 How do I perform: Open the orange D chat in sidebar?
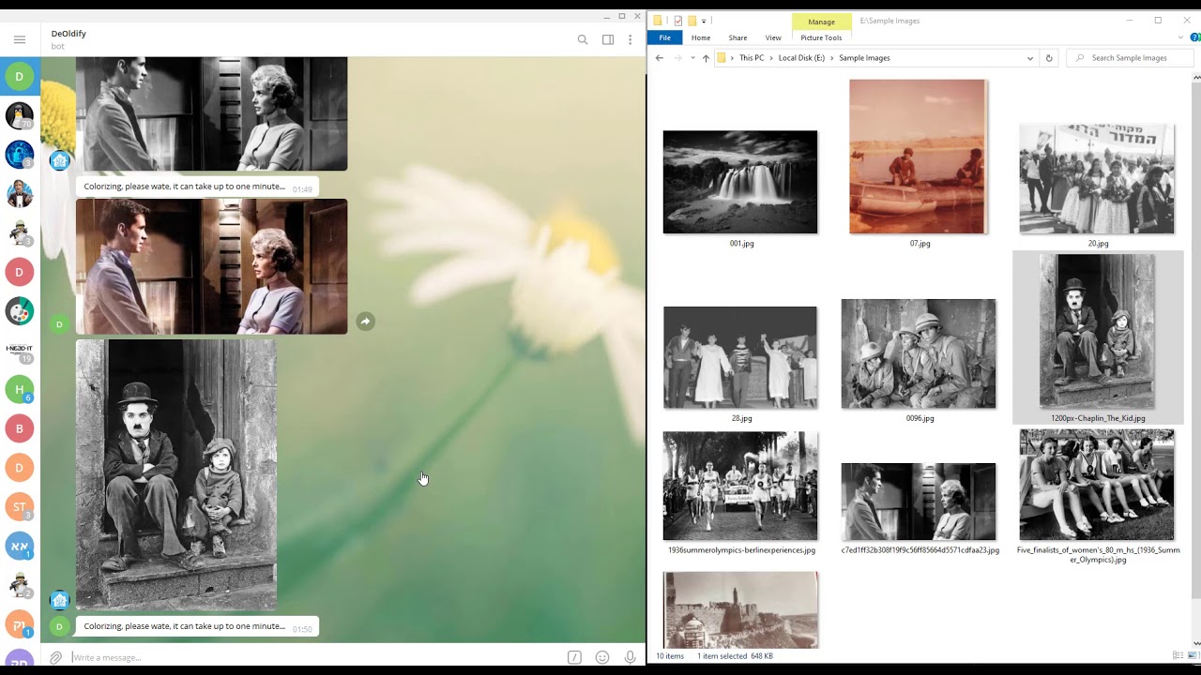(x=20, y=468)
